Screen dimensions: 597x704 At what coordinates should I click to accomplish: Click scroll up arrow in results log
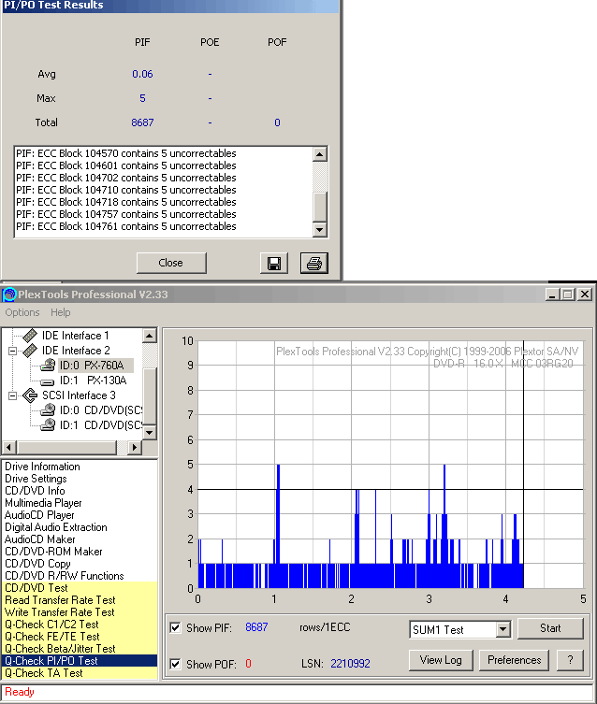pos(319,154)
